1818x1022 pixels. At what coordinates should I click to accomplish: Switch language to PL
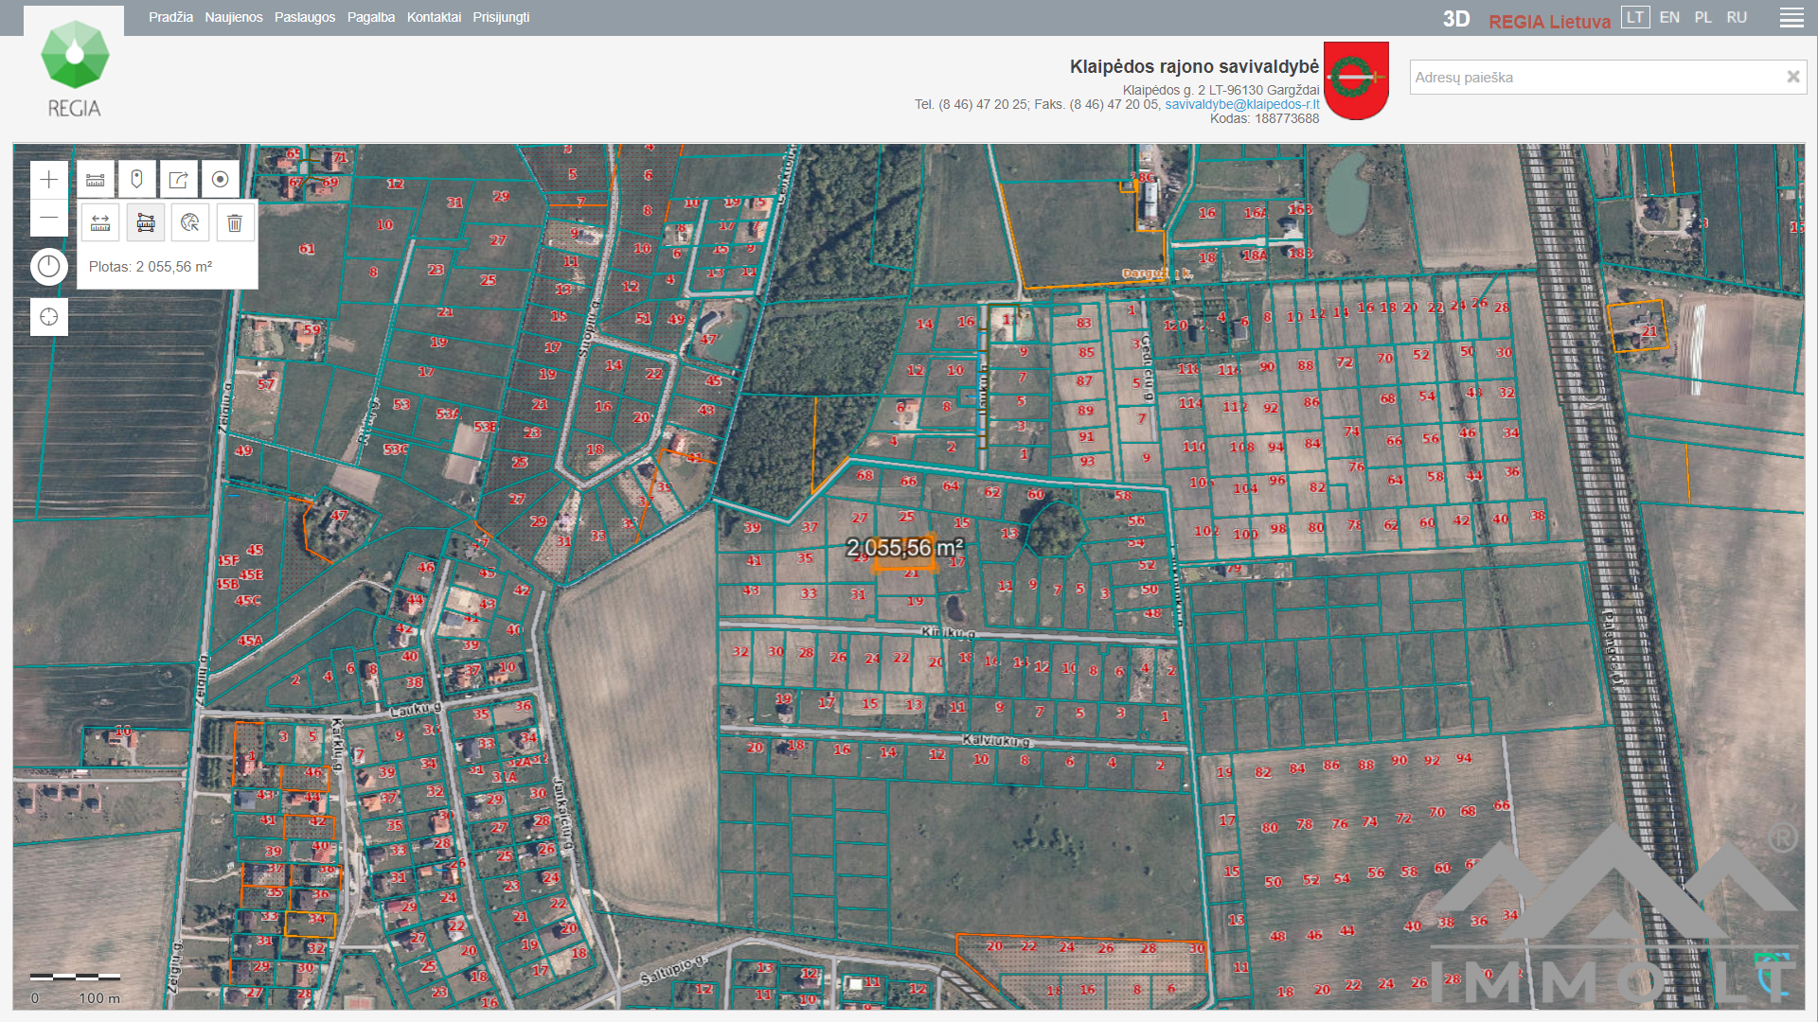pyautogui.click(x=1702, y=17)
